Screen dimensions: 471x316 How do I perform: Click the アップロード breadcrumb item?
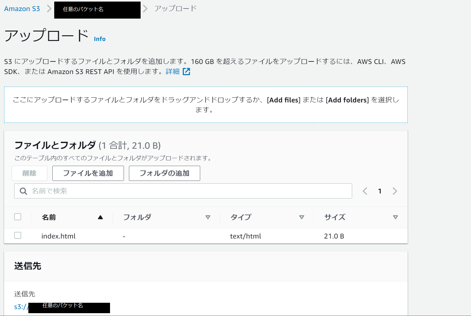pos(175,9)
